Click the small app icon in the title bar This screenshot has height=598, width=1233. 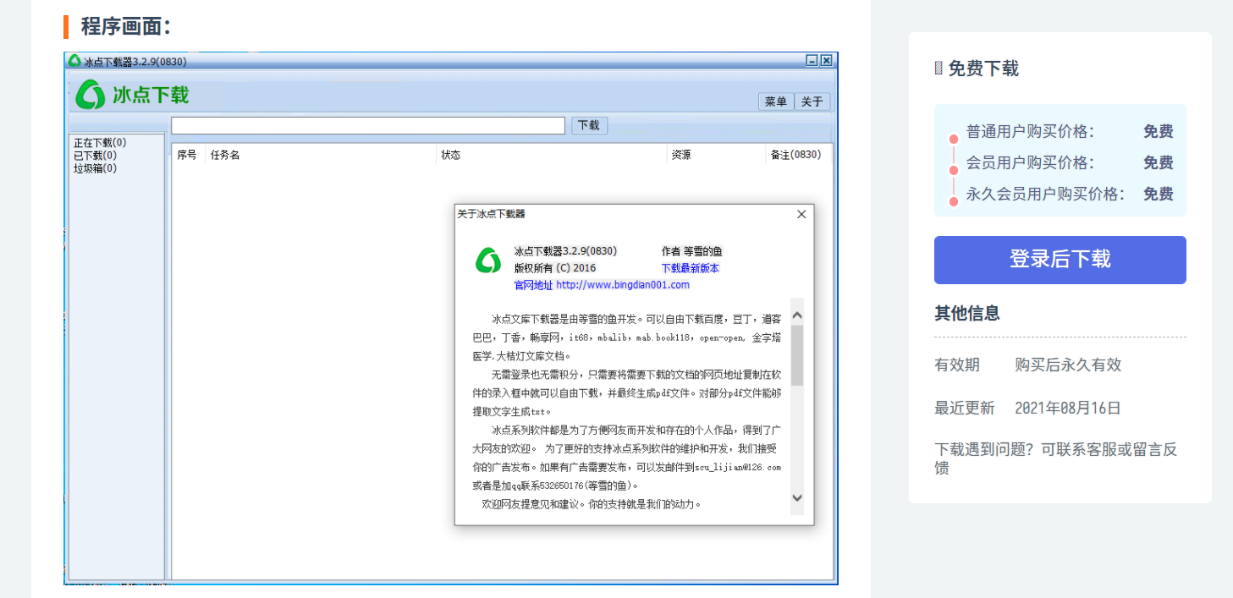tap(74, 61)
